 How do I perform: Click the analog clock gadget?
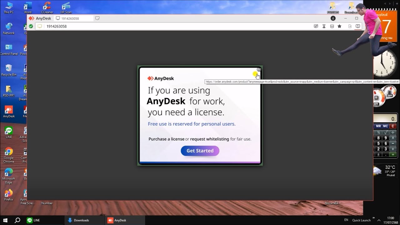[385, 63]
